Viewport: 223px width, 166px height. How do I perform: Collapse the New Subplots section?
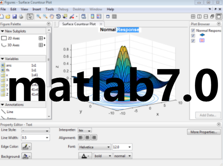click(x=2, y=31)
